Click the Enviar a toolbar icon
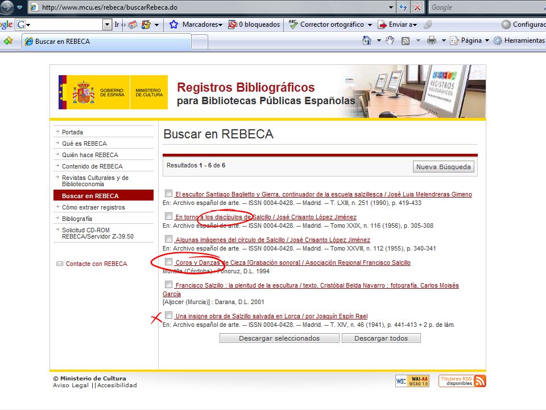The image size is (546, 410). 382,24
